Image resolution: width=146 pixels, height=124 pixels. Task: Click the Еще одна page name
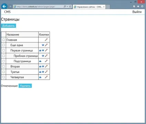(17, 45)
